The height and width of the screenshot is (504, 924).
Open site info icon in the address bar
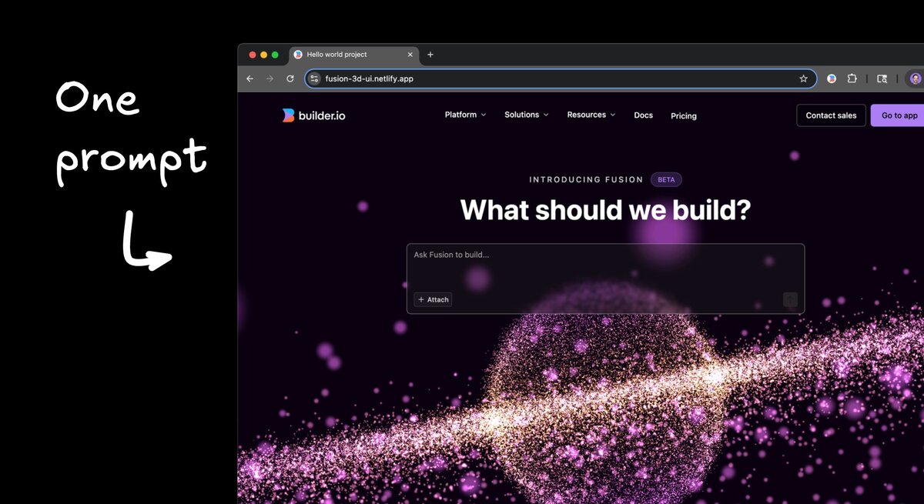coord(314,78)
